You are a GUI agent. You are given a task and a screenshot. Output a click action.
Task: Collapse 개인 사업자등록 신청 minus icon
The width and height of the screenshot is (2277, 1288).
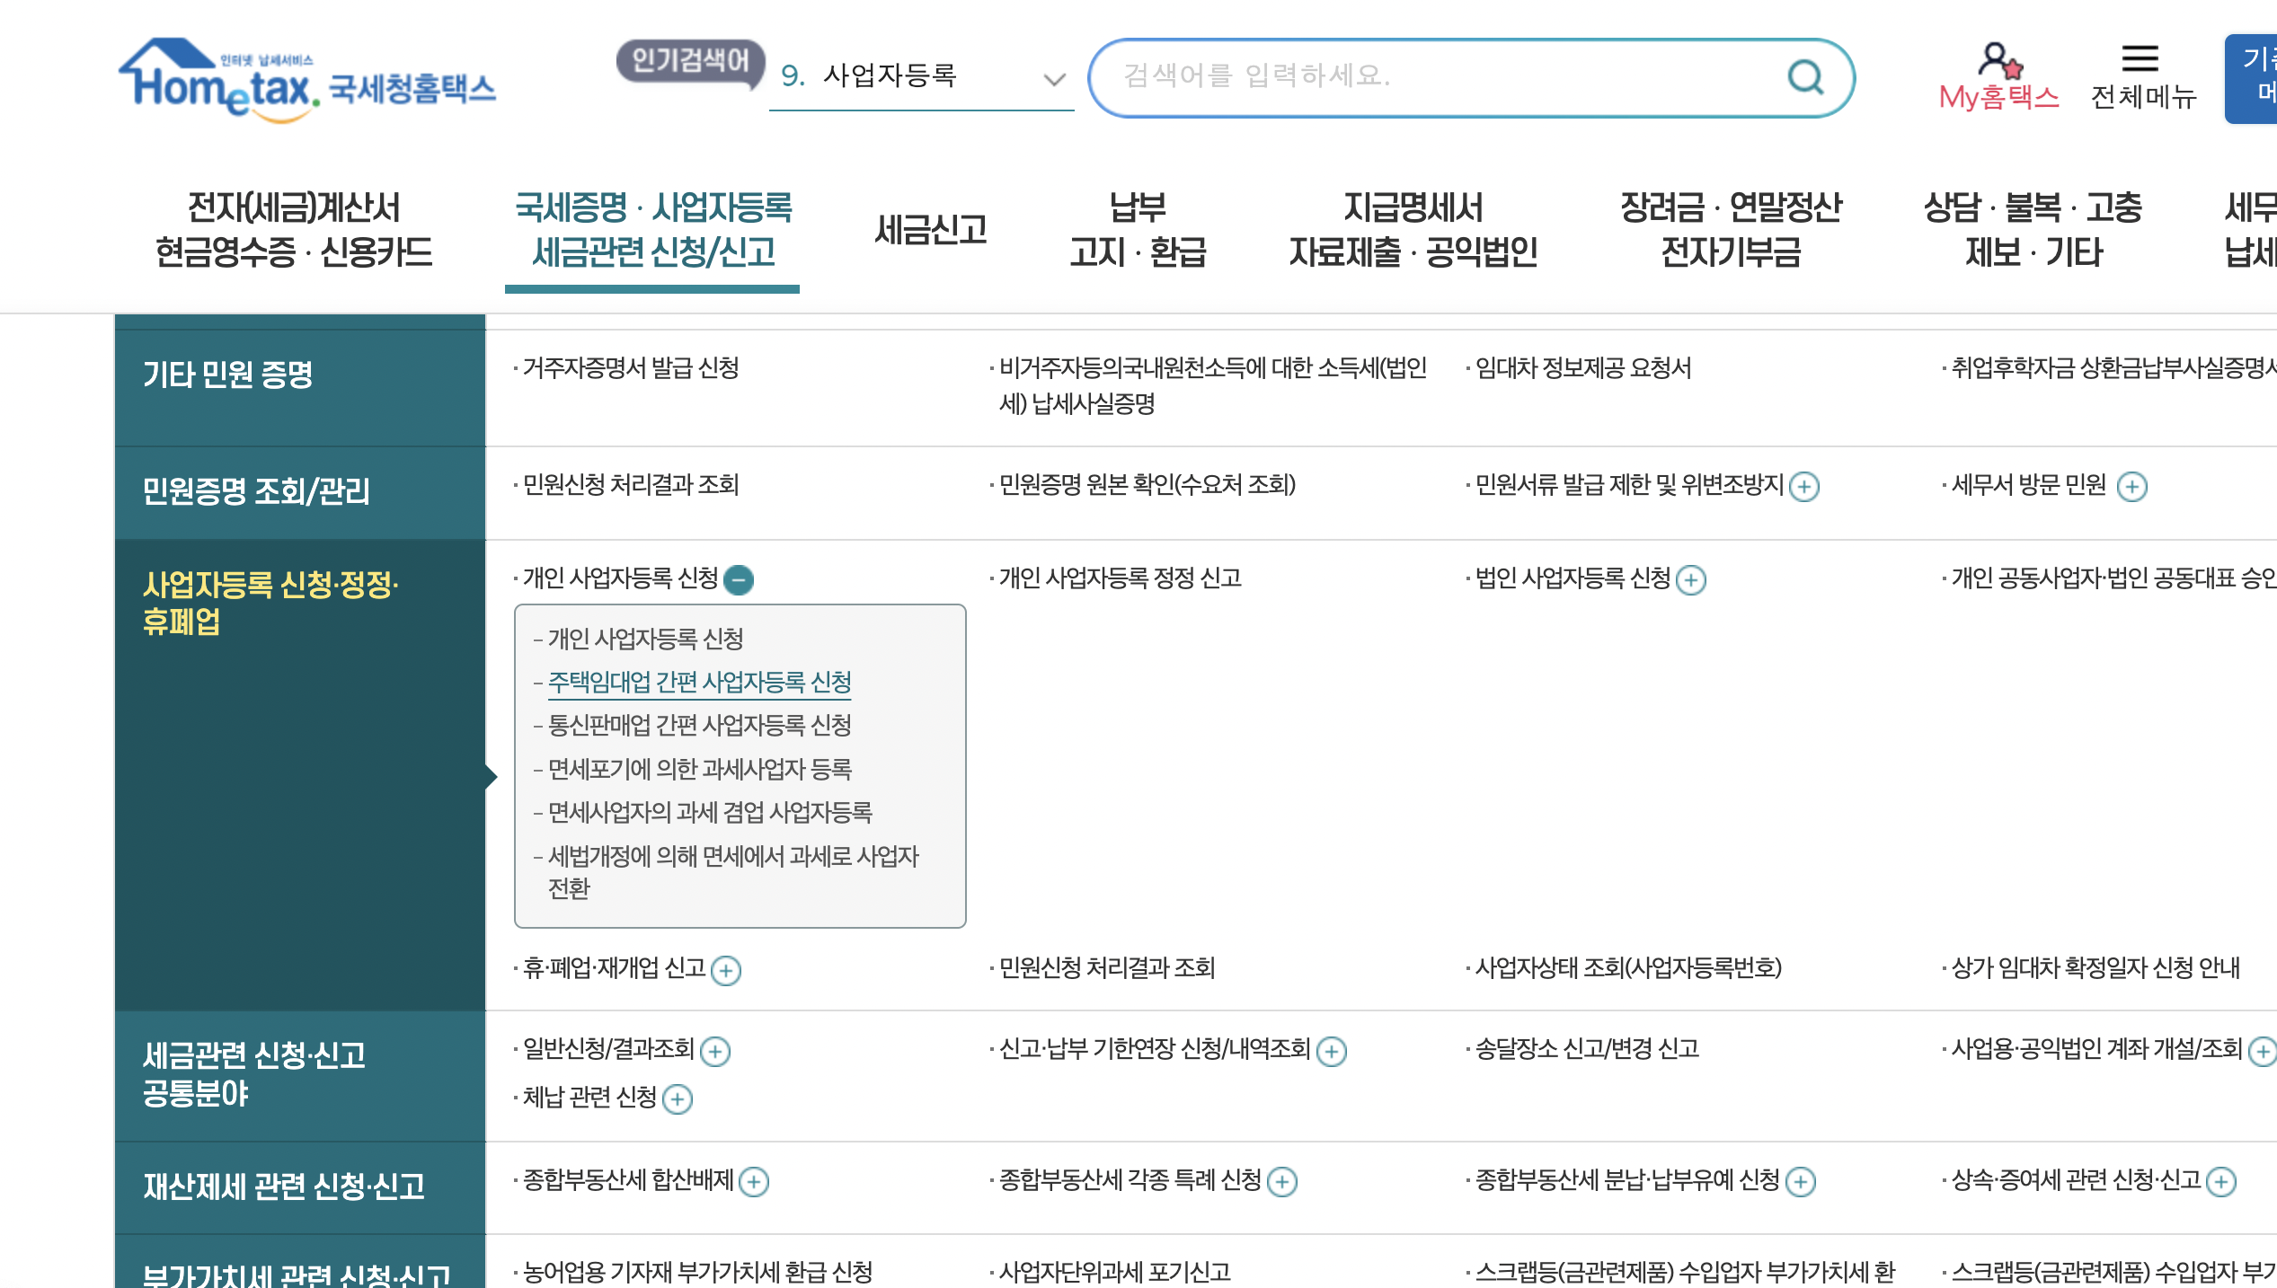739,579
